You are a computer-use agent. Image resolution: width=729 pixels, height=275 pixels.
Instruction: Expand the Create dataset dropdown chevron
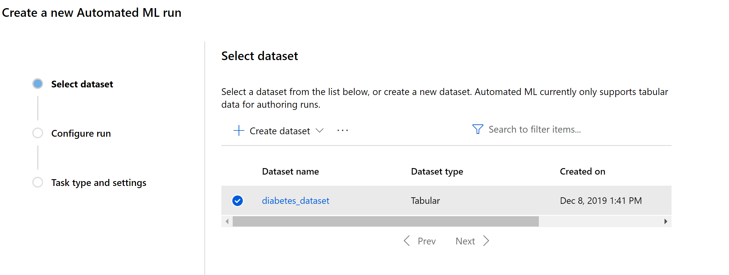tap(319, 130)
